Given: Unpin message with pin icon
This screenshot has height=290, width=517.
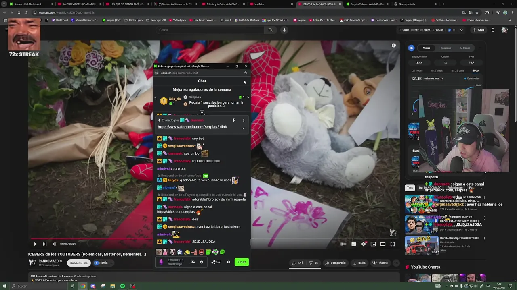Looking at the screenshot, I should pos(233,120).
